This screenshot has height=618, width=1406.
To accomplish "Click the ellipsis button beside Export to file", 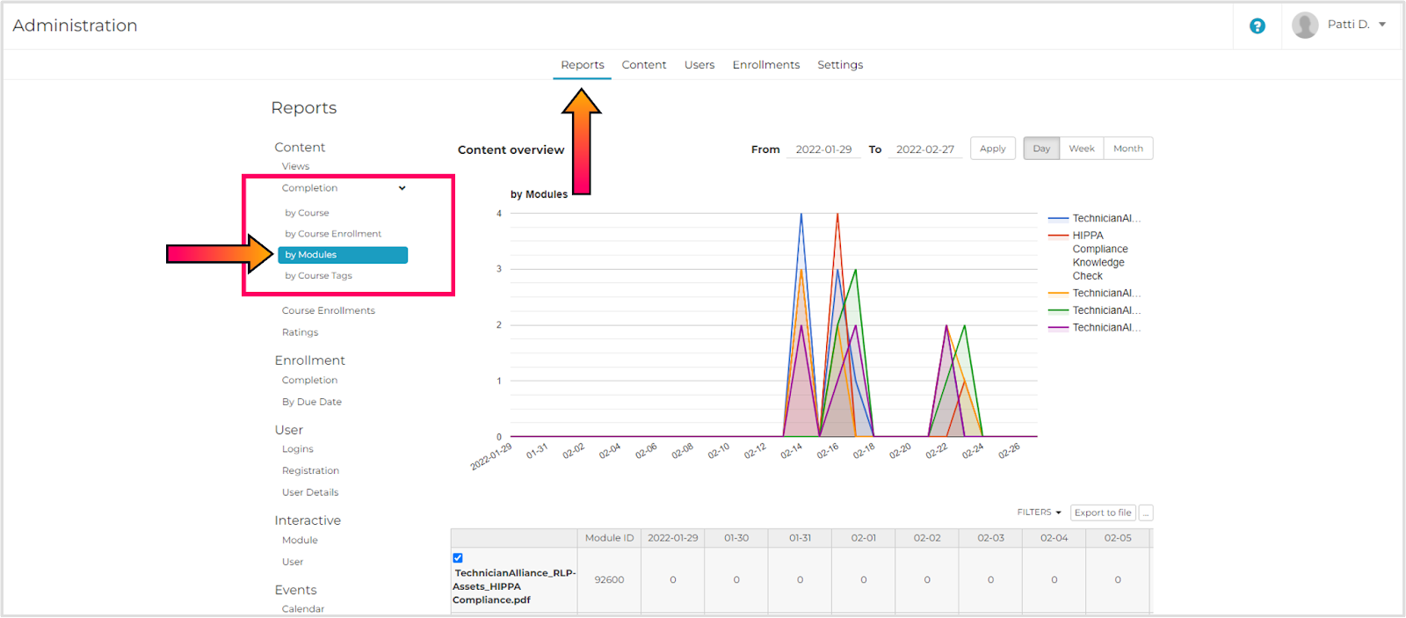I will pyautogui.click(x=1146, y=513).
